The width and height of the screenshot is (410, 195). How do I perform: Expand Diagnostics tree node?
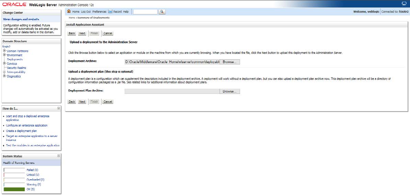pos(4,76)
